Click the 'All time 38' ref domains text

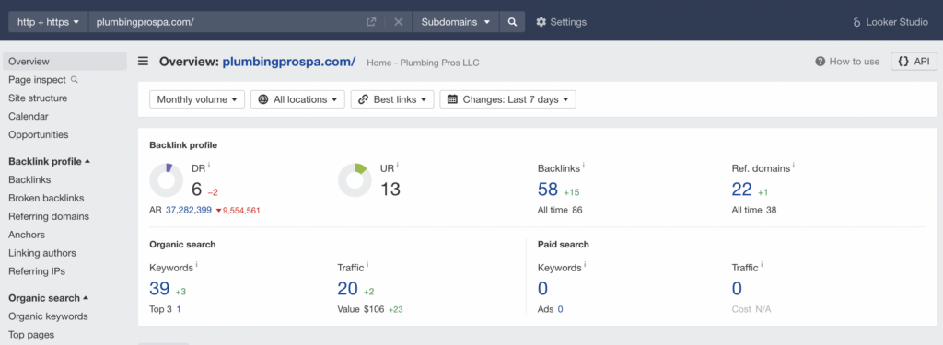tap(754, 211)
